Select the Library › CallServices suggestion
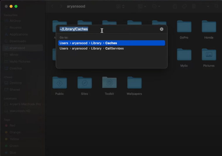Image resolution: width=222 pixels, height=156 pixels. point(112,48)
